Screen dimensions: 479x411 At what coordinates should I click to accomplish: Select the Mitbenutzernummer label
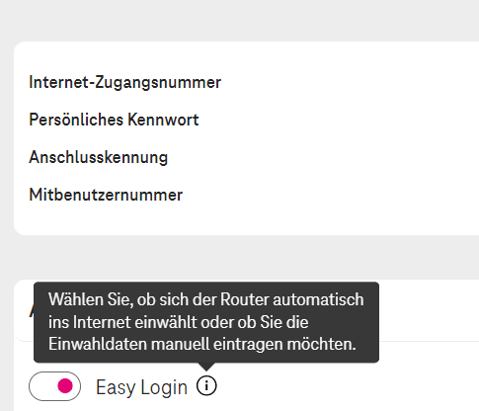pyautogui.click(x=106, y=195)
